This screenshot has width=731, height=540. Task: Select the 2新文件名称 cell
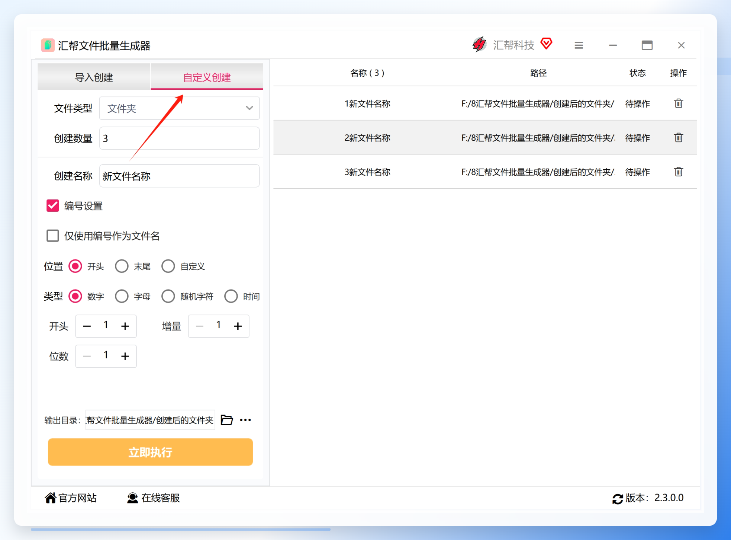tap(367, 138)
